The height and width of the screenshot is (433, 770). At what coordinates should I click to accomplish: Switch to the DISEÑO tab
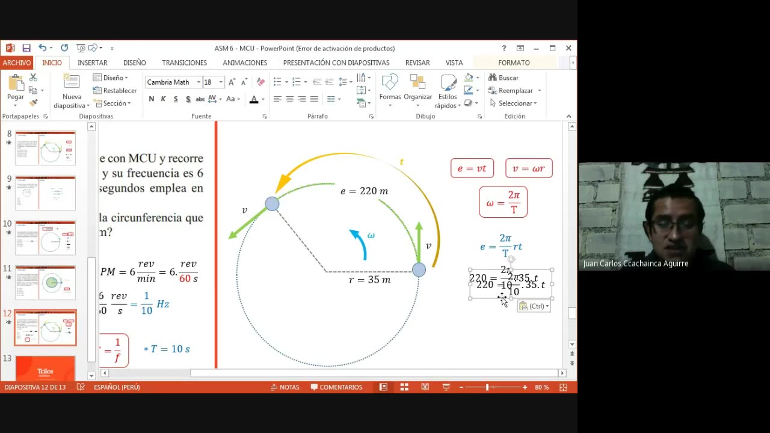135,63
